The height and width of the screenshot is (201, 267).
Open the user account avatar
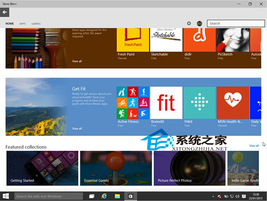(199, 23)
